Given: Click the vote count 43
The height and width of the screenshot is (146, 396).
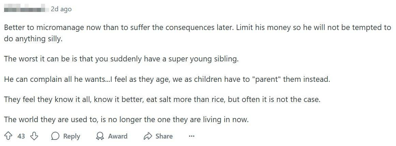Looking at the screenshot, I should click(x=21, y=136).
